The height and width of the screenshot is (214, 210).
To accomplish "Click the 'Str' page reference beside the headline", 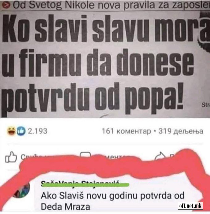I will [x=206, y=105].
